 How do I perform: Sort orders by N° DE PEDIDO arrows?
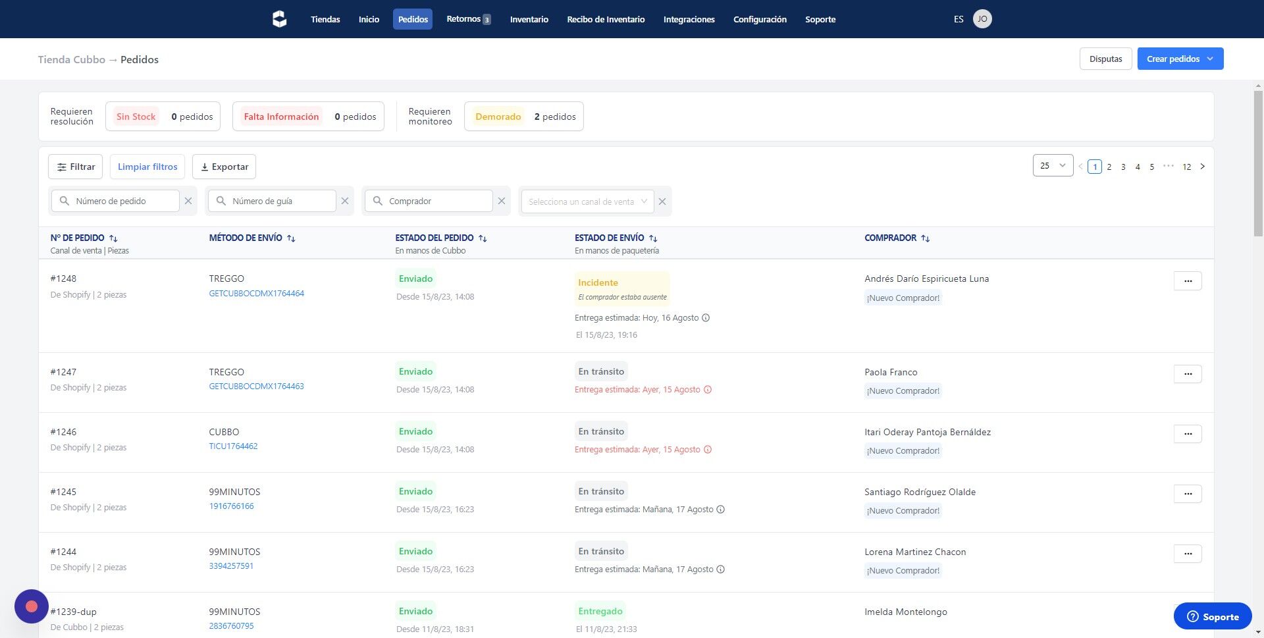[x=113, y=238]
